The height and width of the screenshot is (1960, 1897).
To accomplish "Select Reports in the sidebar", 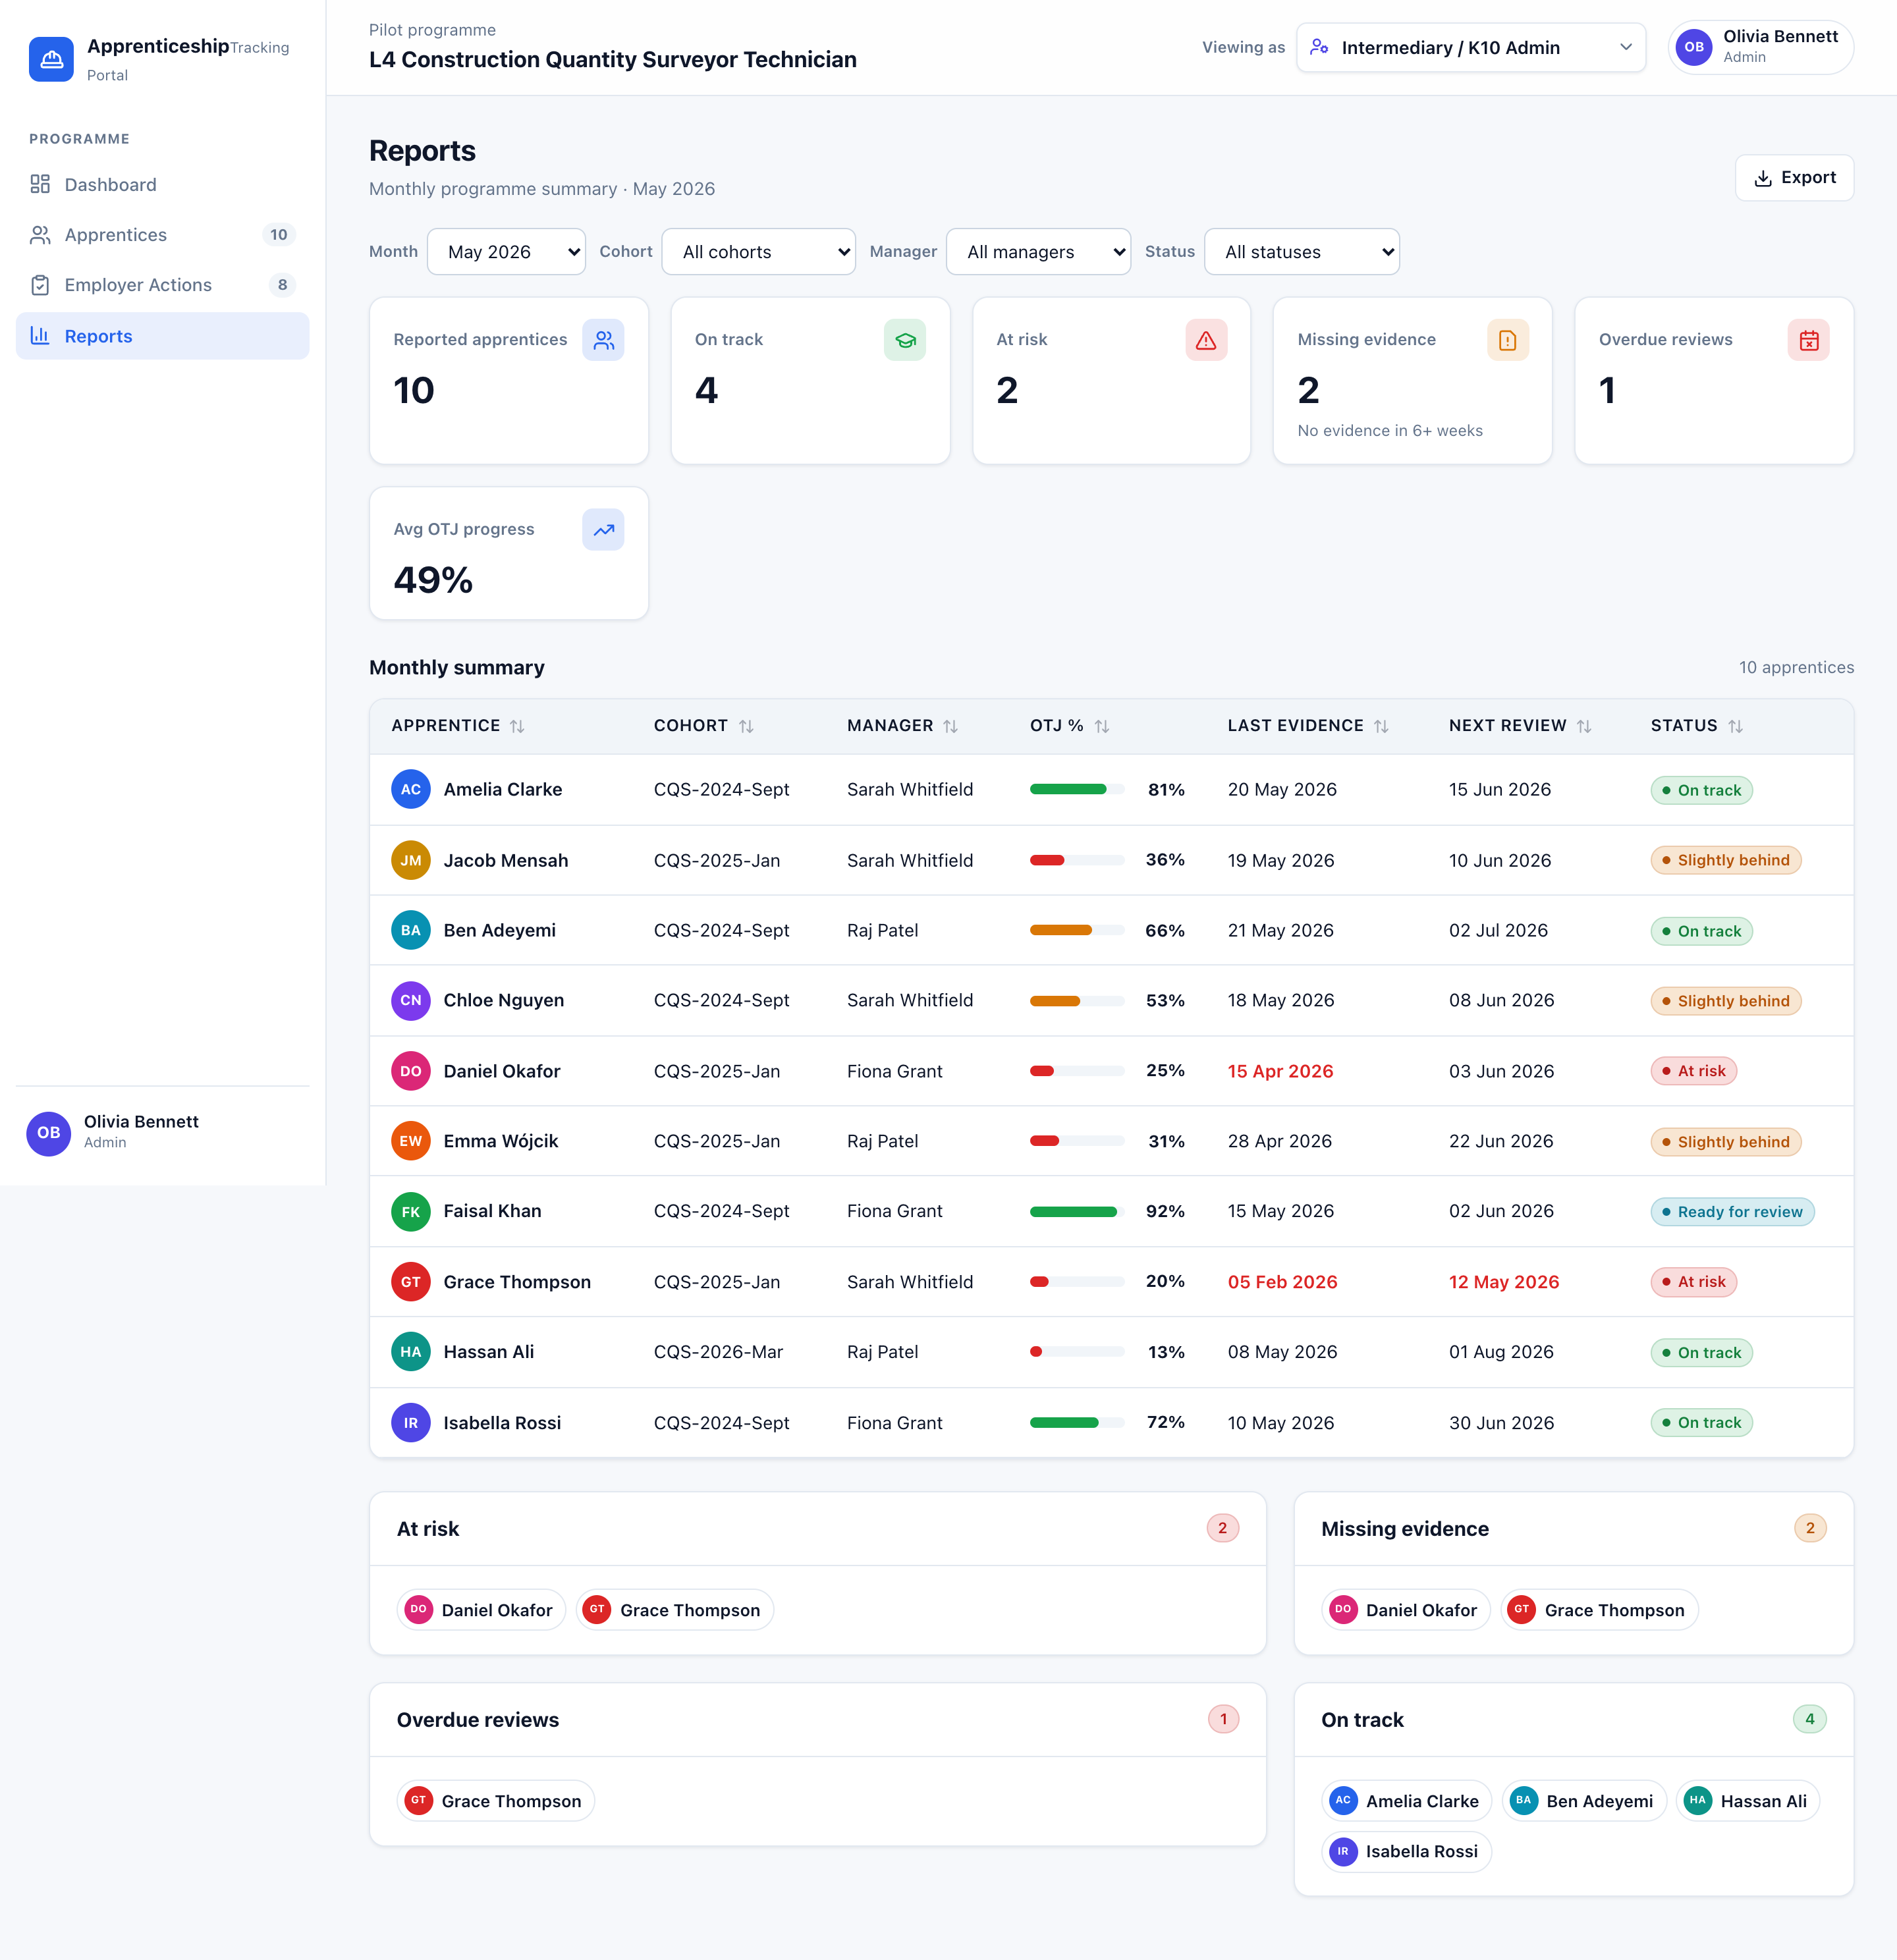I will pos(163,336).
